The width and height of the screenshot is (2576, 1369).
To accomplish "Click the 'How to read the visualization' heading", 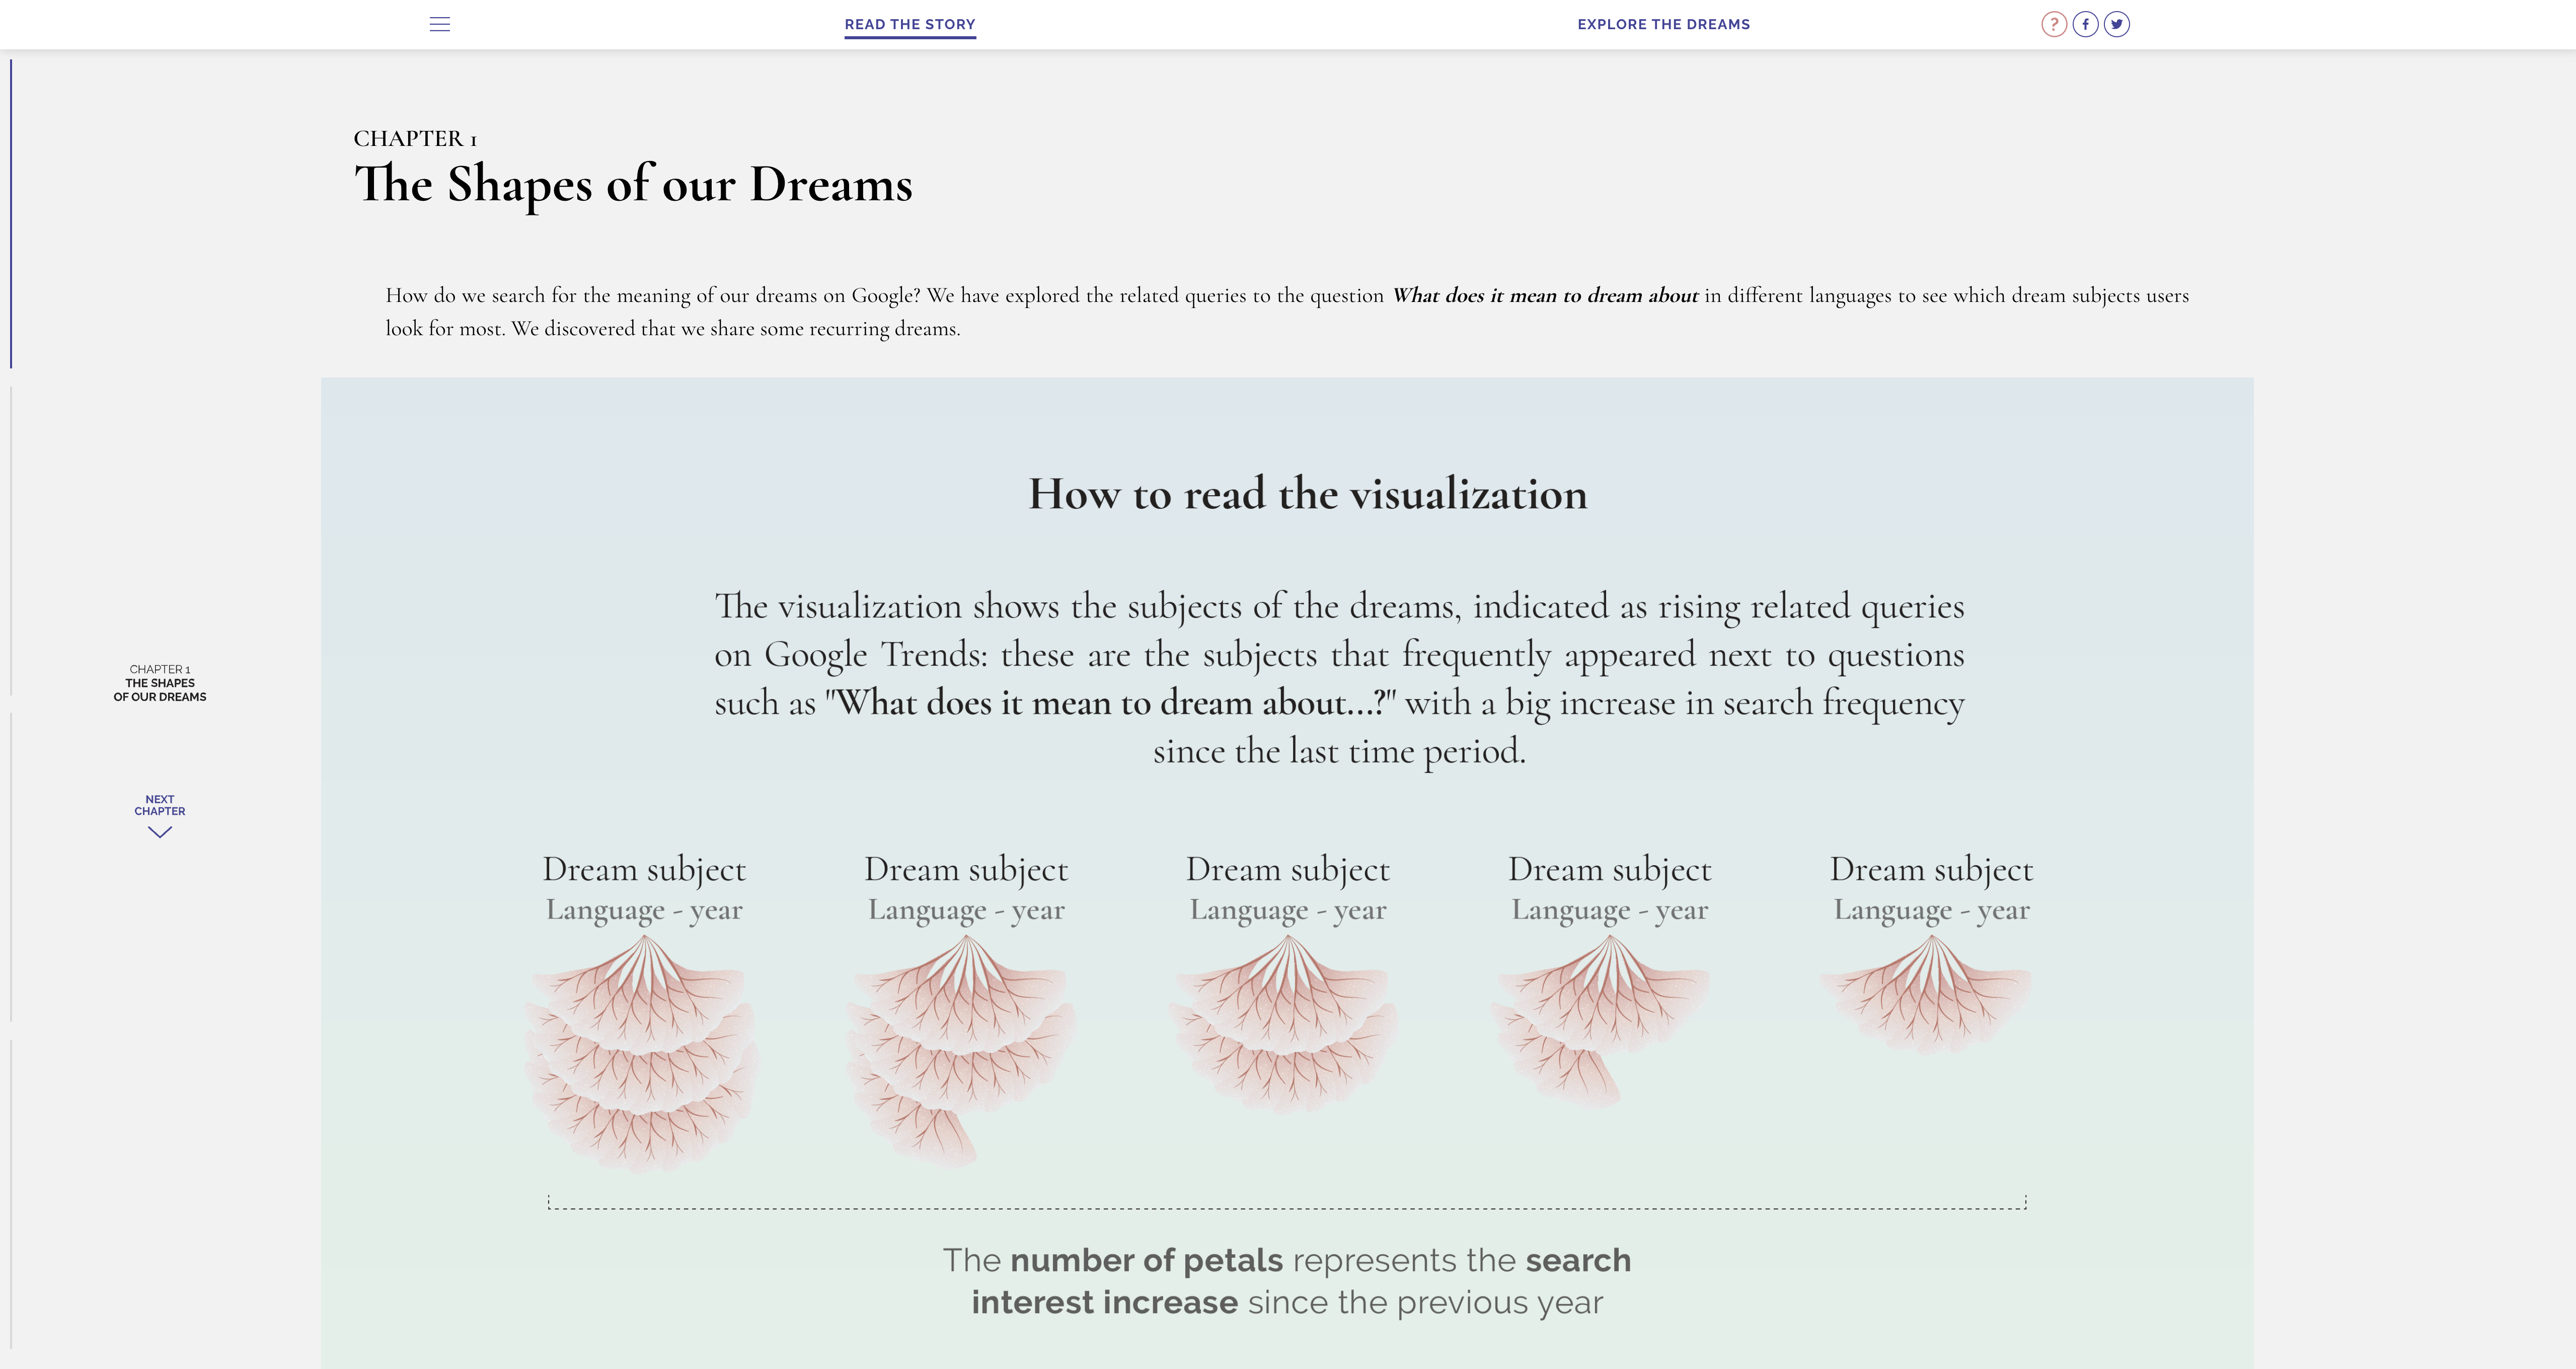I will point(1307,494).
